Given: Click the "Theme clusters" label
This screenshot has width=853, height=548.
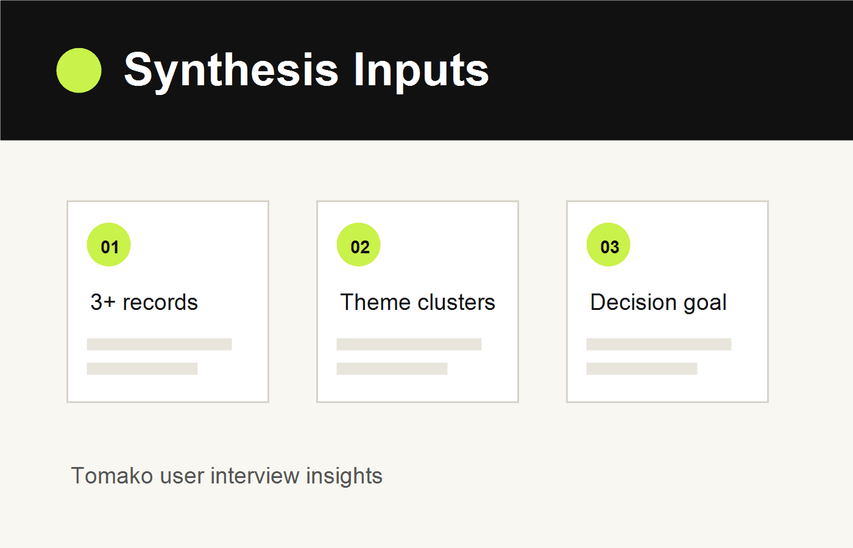Looking at the screenshot, I should pyautogui.click(x=418, y=302).
